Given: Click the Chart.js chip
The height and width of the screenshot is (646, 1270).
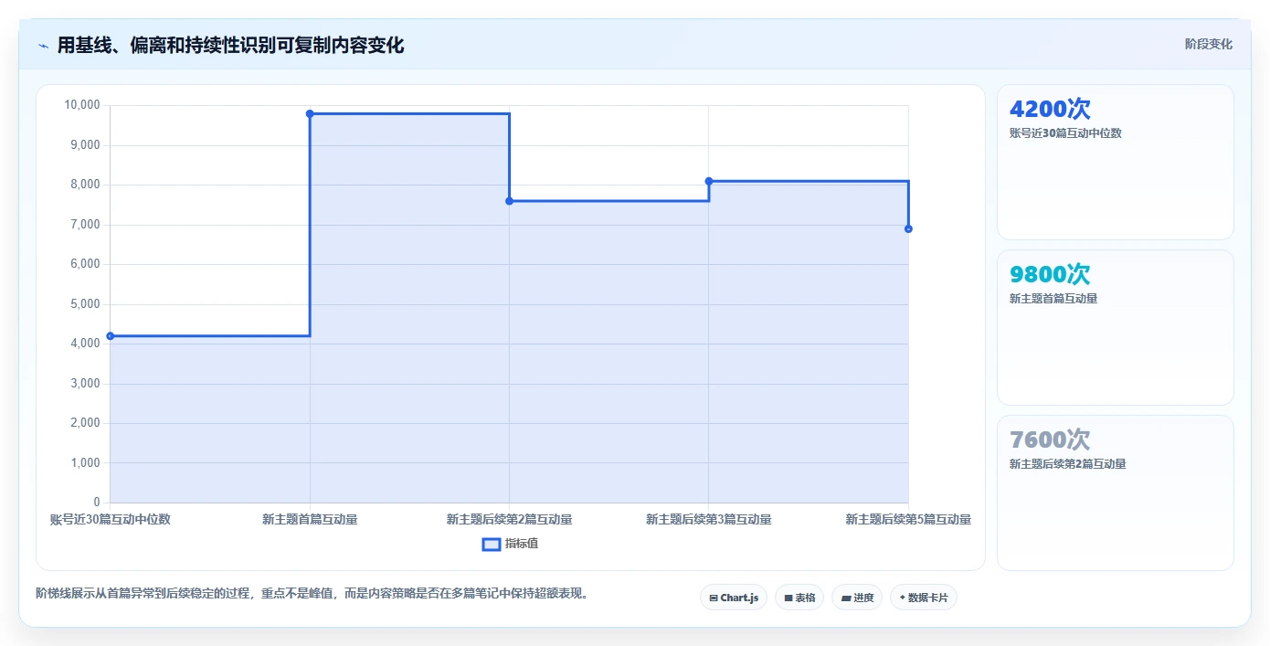Looking at the screenshot, I should (x=734, y=598).
